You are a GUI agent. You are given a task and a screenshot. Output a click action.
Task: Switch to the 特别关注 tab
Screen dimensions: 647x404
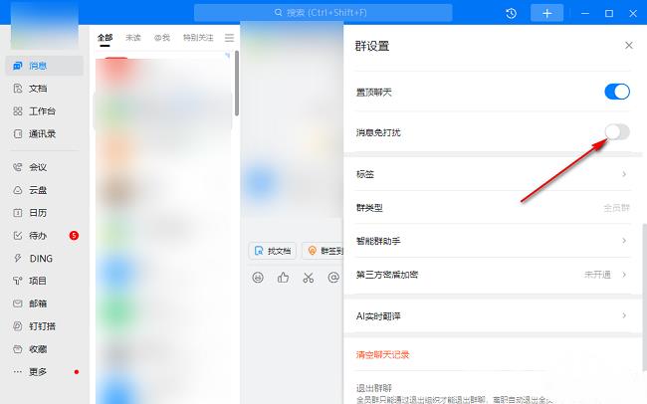tap(197, 38)
